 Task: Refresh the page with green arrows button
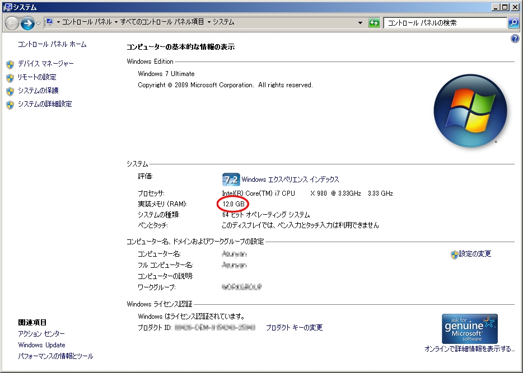374,22
